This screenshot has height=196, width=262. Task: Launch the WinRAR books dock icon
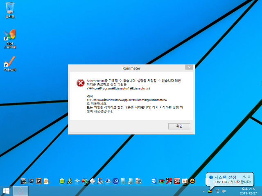coord(162,181)
